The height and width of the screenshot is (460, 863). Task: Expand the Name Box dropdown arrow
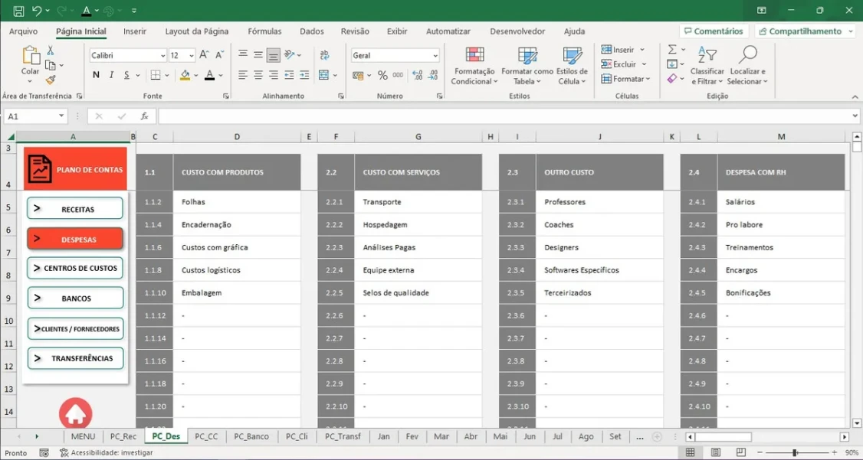[61, 116]
